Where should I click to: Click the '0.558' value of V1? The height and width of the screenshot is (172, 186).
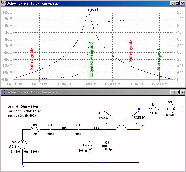[170, 115]
